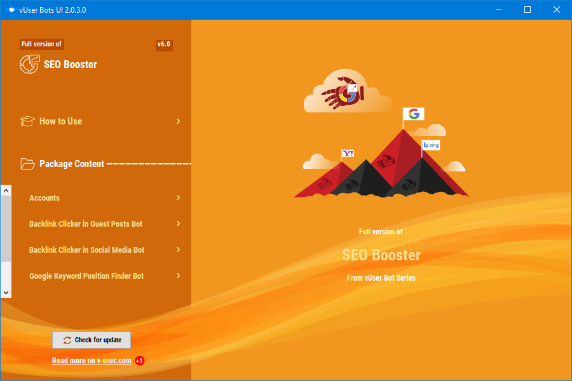Click the vUser app icon in title bar
Image resolution: width=572 pixels, height=381 pixels.
(11, 10)
